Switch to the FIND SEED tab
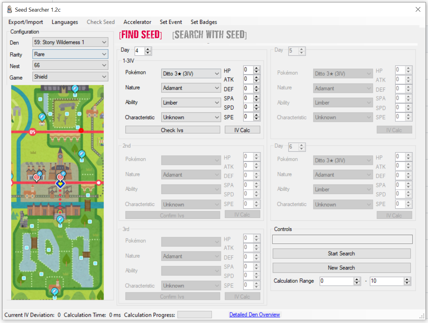Screen dimensions: 428x323 pyautogui.click(x=141, y=35)
